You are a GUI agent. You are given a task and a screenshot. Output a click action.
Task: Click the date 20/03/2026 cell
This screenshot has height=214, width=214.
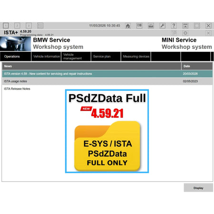(190, 74)
